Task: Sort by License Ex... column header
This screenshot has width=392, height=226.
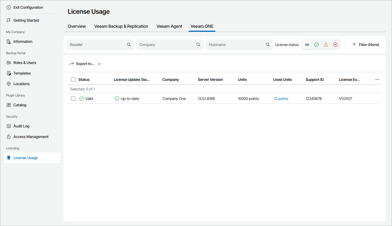Action: click(349, 80)
